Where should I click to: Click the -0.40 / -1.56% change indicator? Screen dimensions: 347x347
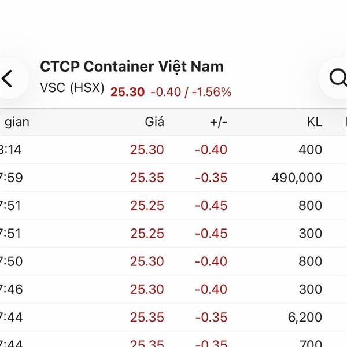tap(191, 92)
